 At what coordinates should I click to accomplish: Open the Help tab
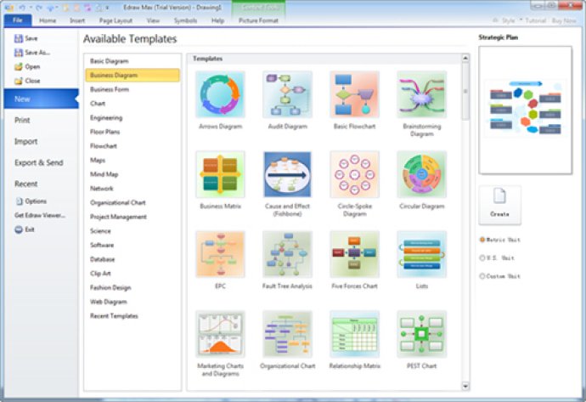pos(218,20)
